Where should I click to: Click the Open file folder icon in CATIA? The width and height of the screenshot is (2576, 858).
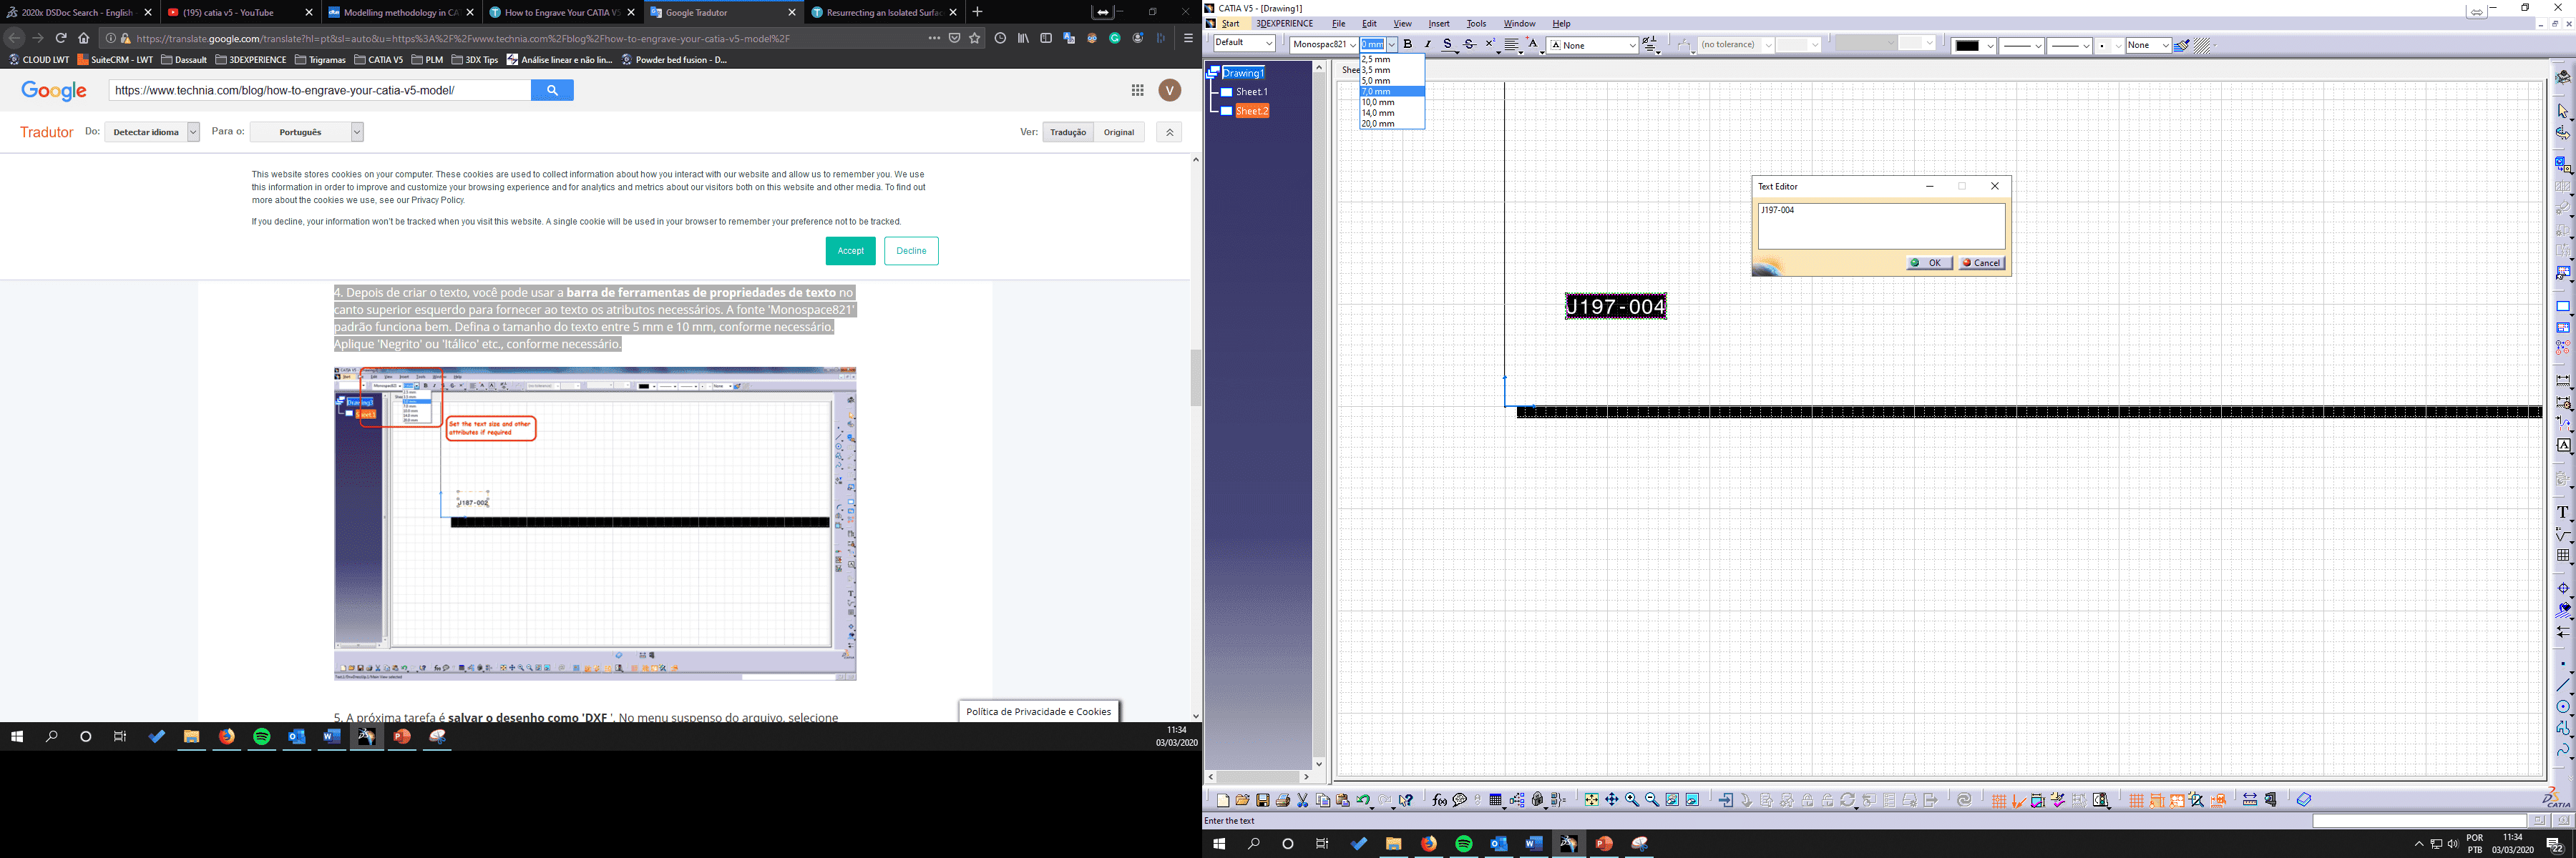1243,800
